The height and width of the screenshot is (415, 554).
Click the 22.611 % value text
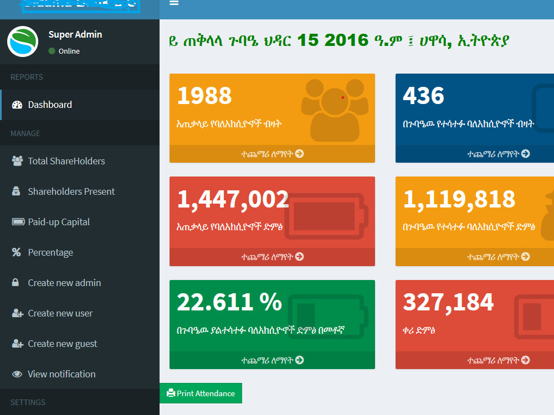click(230, 302)
